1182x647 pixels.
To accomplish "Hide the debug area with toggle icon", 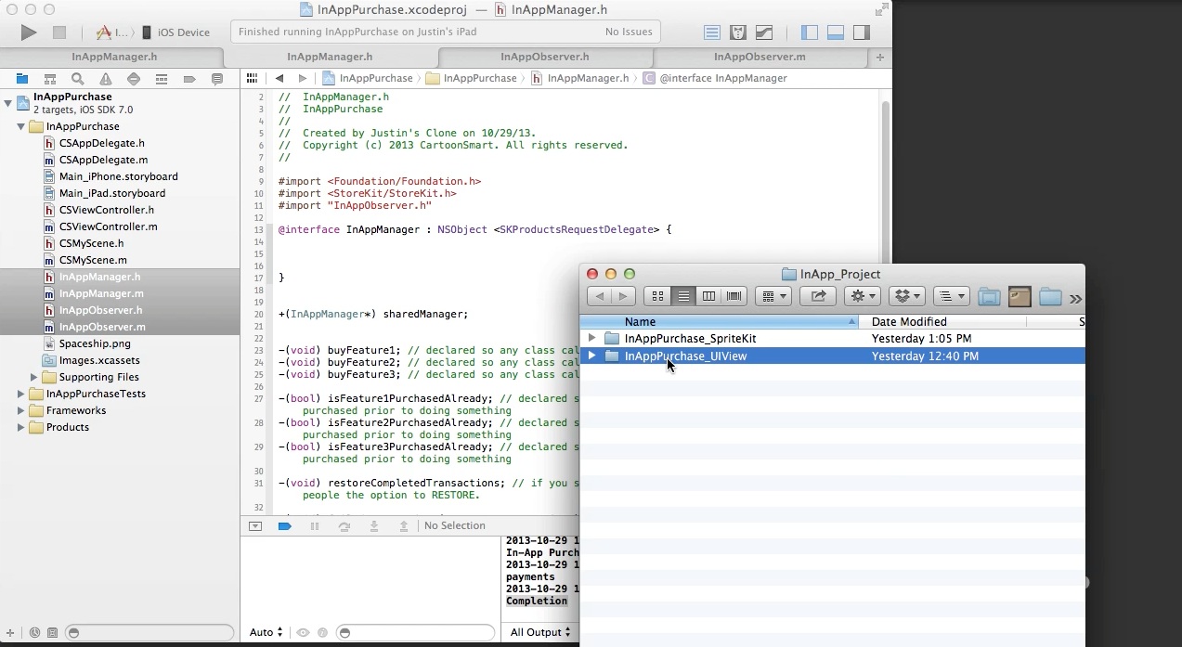I will click(x=255, y=526).
